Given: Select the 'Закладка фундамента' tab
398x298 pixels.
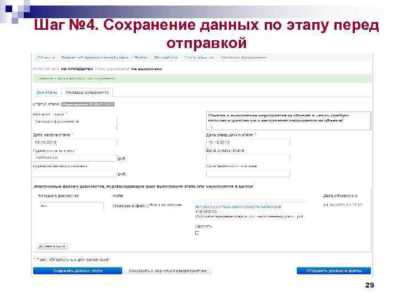Looking at the screenshot, I should tap(87, 93).
